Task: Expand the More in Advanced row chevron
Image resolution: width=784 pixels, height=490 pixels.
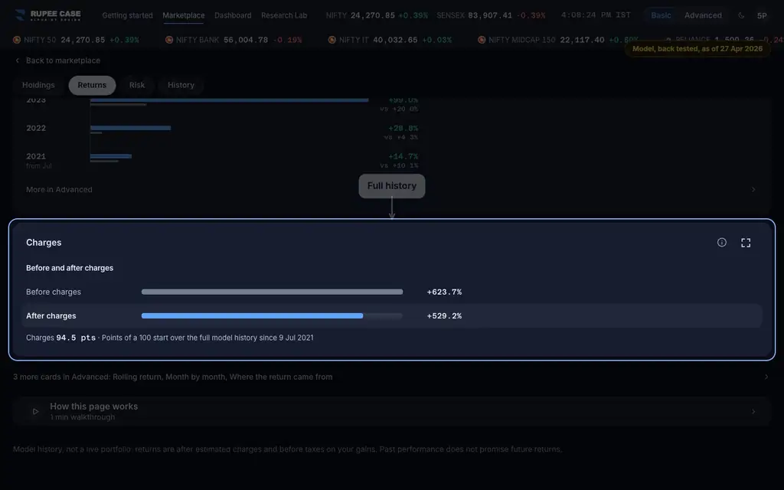Action: point(753,190)
